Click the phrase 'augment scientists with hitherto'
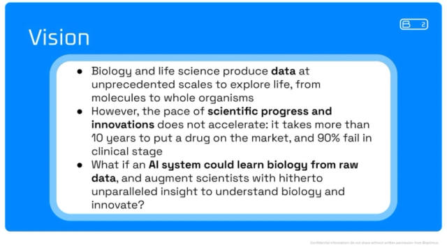The height and width of the screenshot is (251, 447). [234, 178]
